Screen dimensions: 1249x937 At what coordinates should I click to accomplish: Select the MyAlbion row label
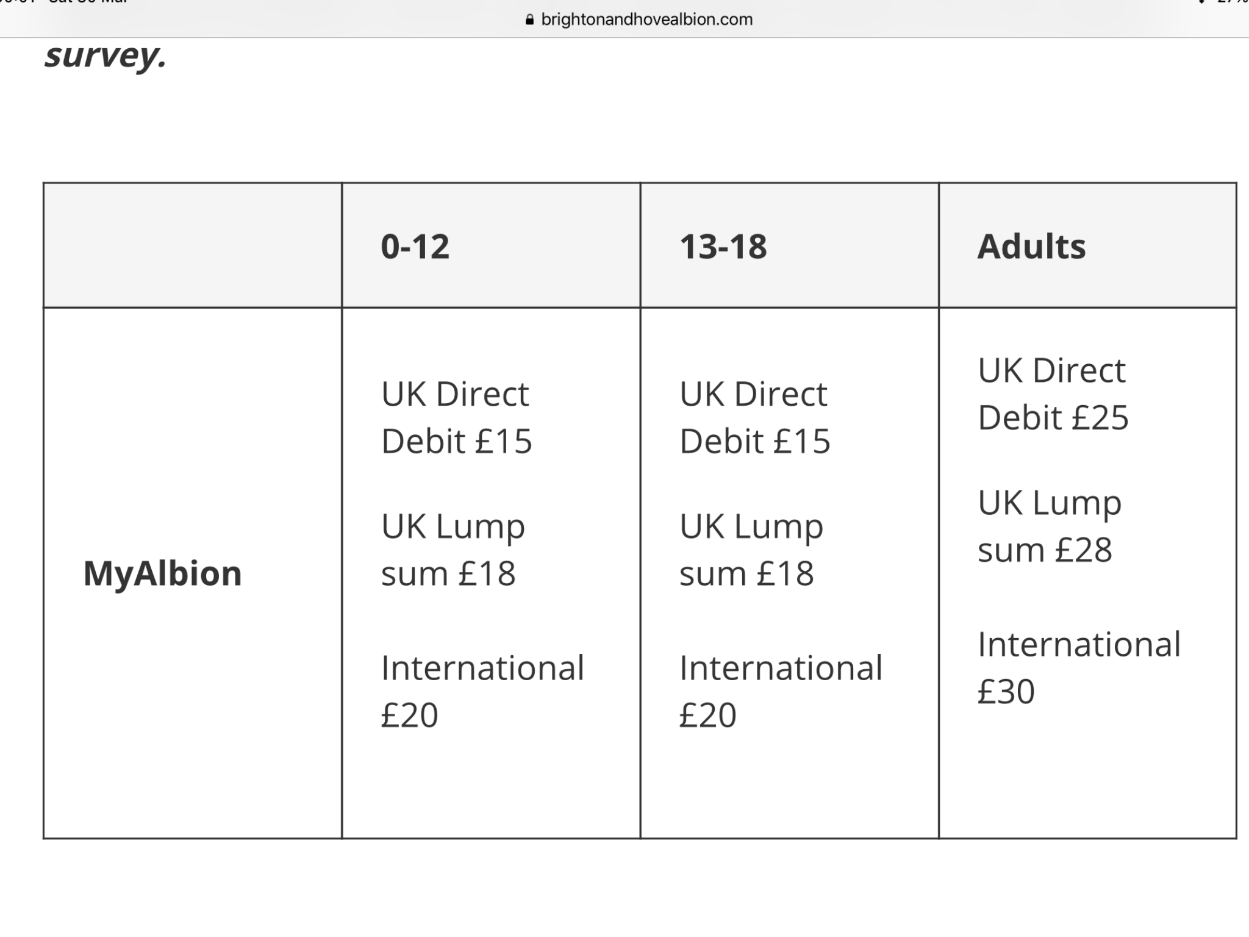point(162,573)
